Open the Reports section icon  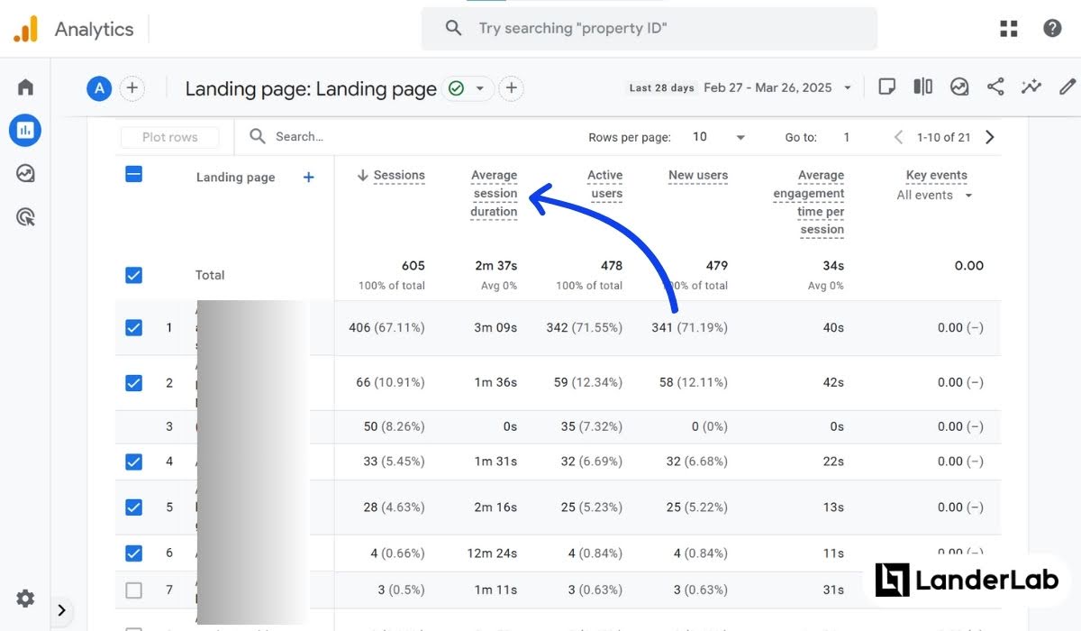click(25, 131)
